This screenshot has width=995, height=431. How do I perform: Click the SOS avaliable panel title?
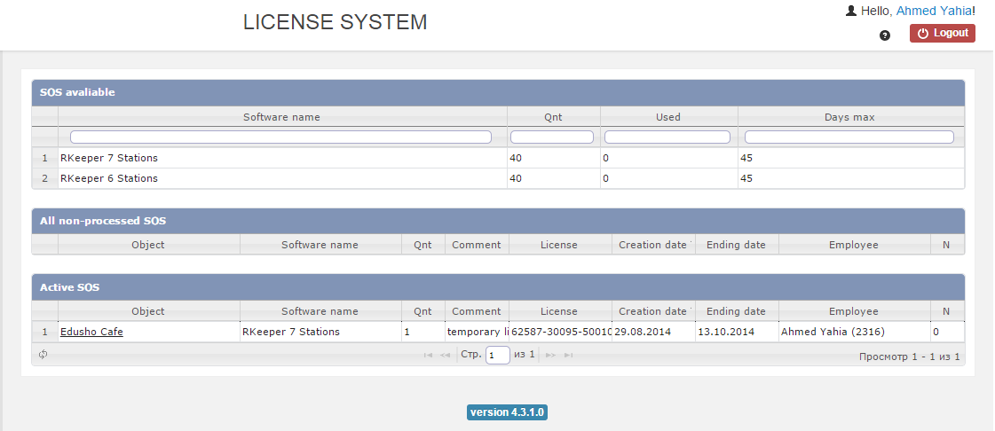[77, 92]
